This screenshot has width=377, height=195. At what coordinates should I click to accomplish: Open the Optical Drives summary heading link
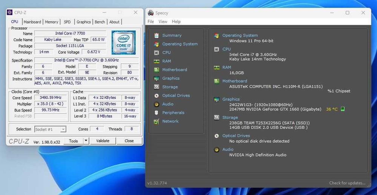pos(236,136)
